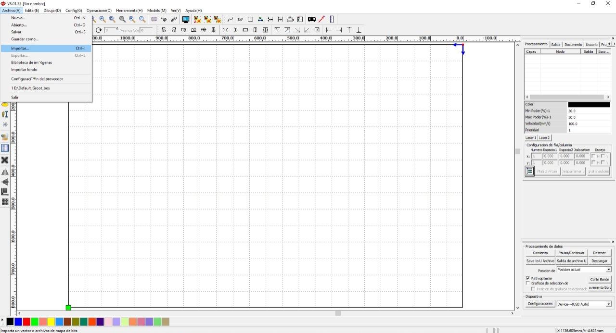Image resolution: width=616 pixels, height=333 pixels.
Task: Click the Velocidad(mm/s) value 100.0
Action: [x=589, y=123]
